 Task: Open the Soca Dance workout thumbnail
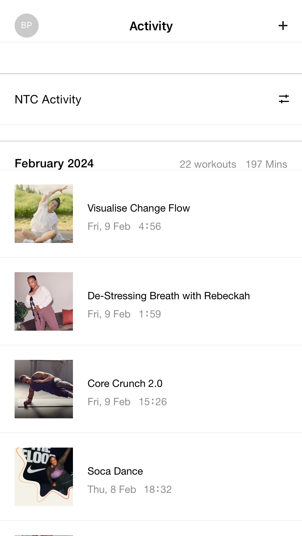click(44, 477)
